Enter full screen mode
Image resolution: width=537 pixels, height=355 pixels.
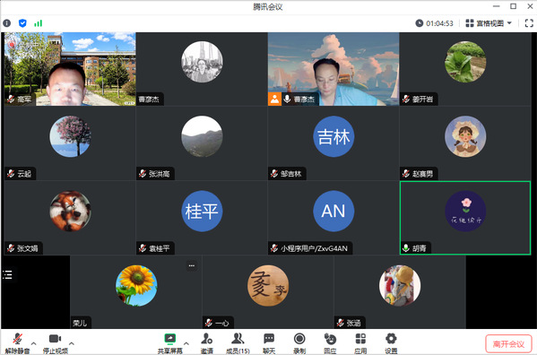529,23
